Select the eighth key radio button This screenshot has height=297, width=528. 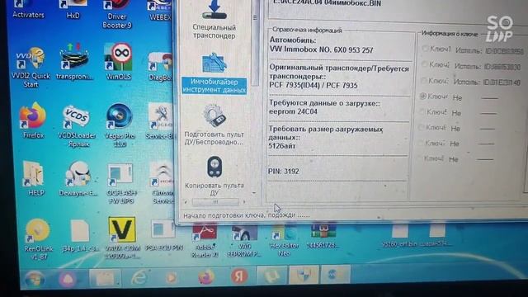(x=420, y=158)
